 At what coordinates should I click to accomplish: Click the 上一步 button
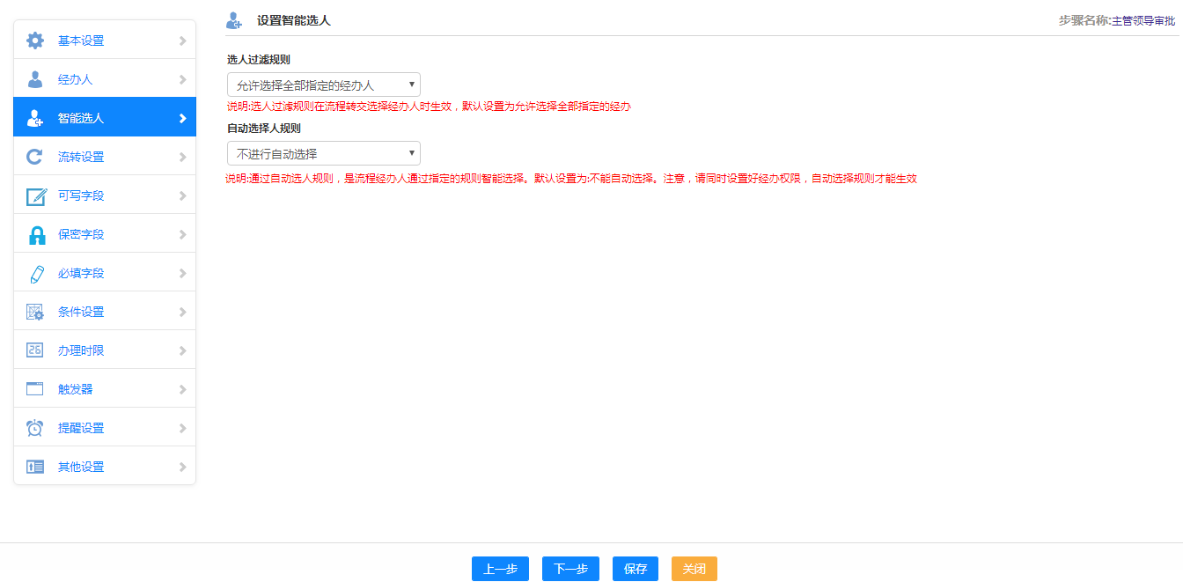[500, 569]
